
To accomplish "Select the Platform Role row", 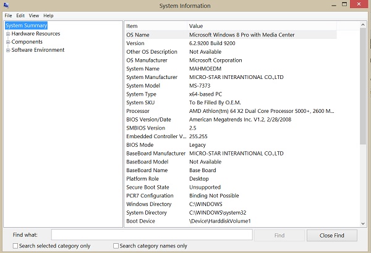I will pos(231,179).
